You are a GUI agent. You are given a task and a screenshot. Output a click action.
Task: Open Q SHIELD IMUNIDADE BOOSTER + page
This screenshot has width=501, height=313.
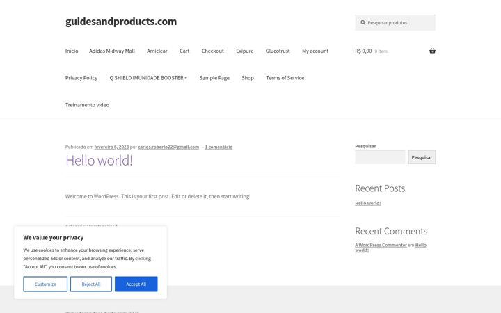point(148,78)
